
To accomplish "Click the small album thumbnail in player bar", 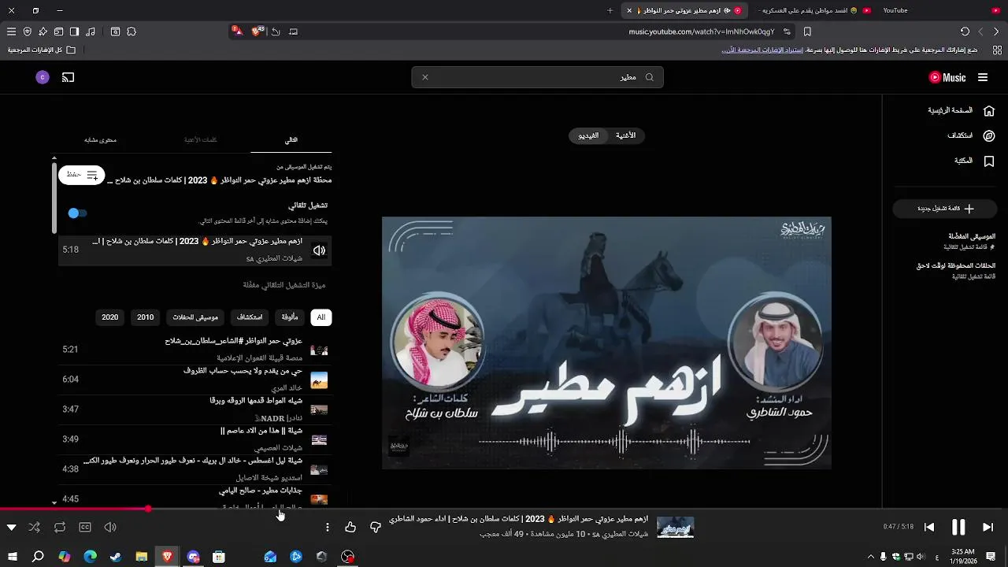I will 676,527.
